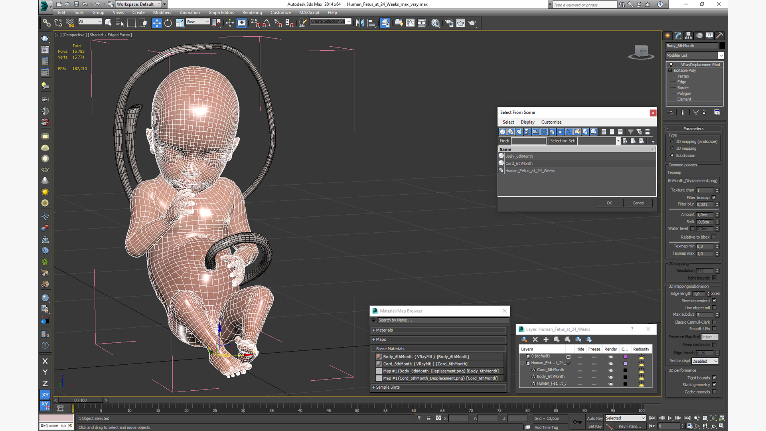
Task: Click the Play Animation button
Action: click(670, 418)
